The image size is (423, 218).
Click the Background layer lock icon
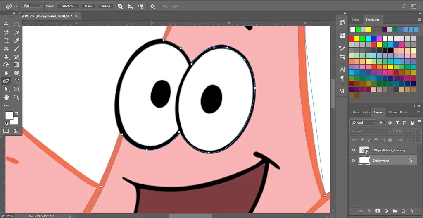410,161
